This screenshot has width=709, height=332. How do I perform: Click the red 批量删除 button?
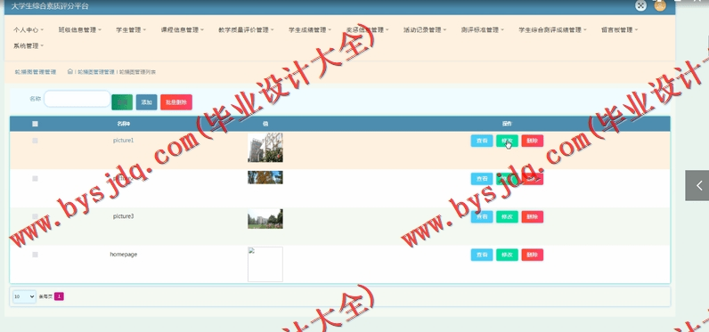[x=176, y=102]
